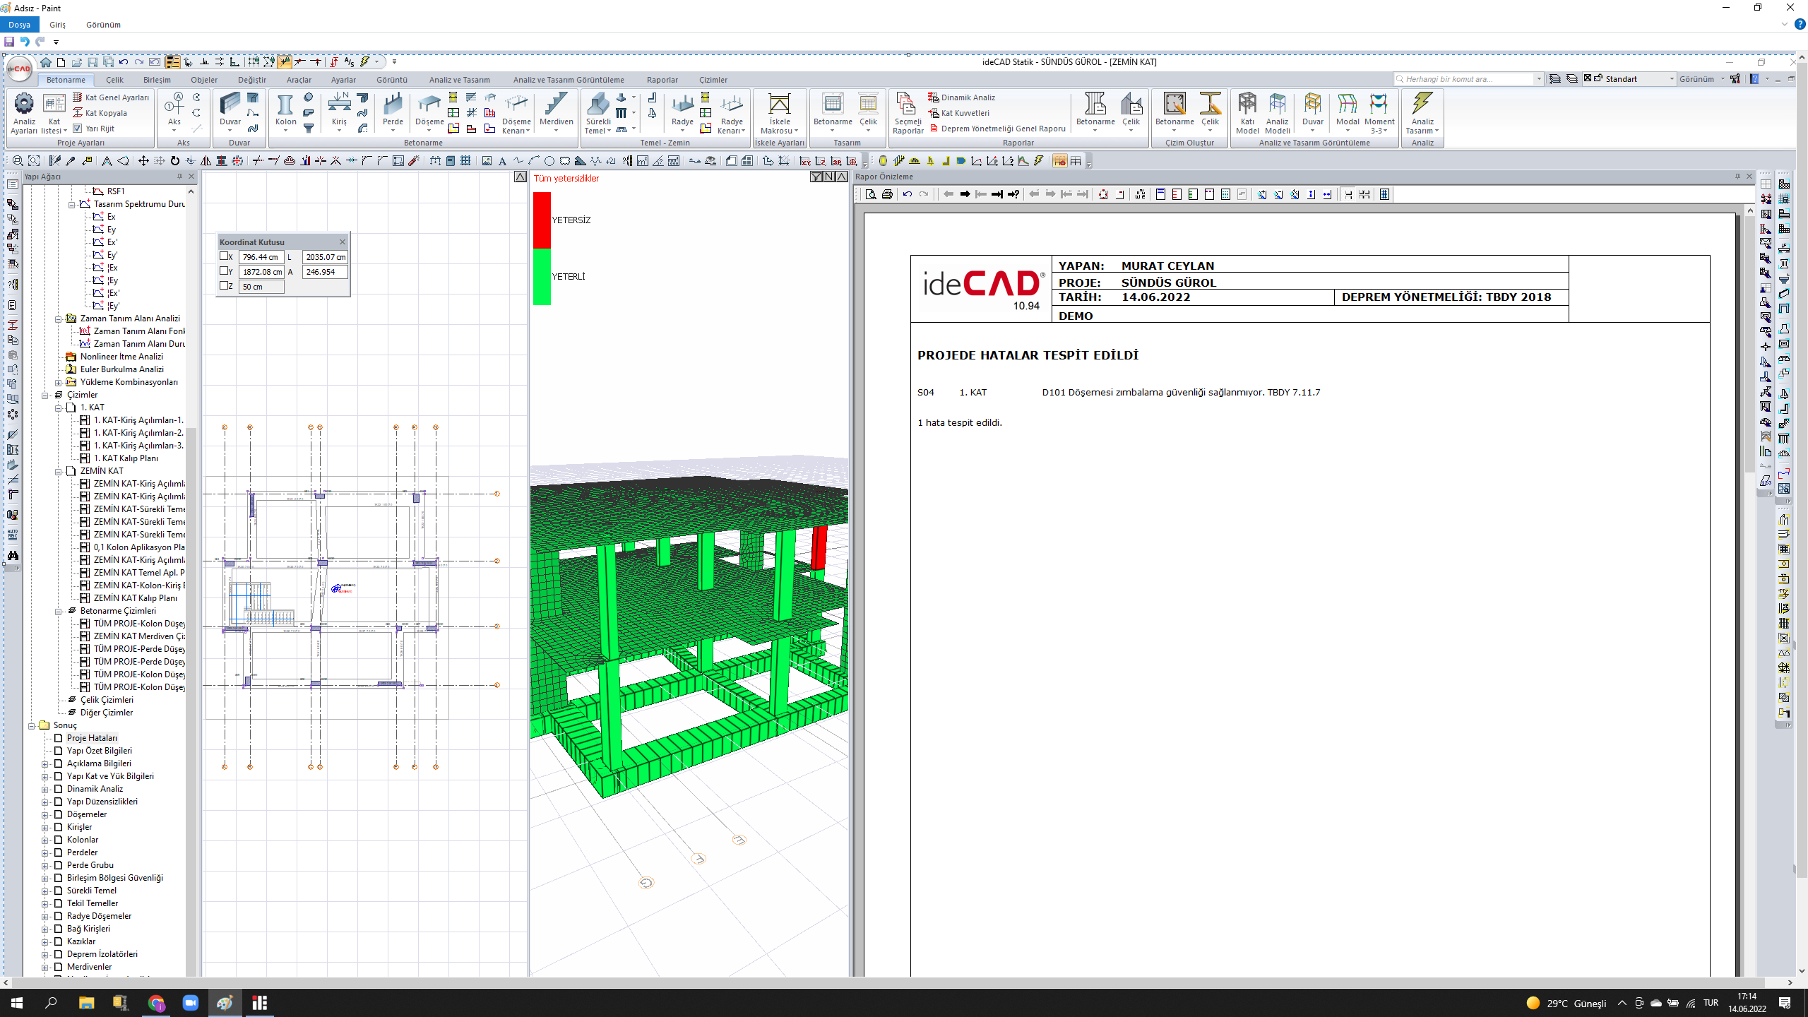Open Kat listesi icon
The height and width of the screenshot is (1017, 1808).
click(54, 104)
